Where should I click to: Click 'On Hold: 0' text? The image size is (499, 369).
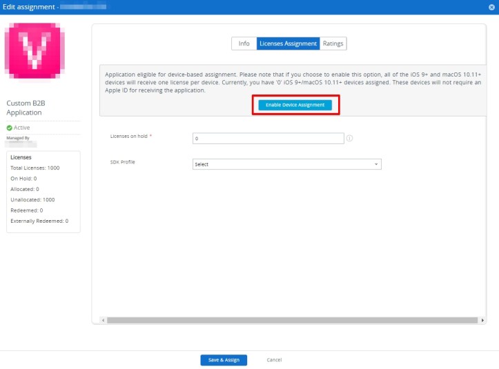[23, 179]
